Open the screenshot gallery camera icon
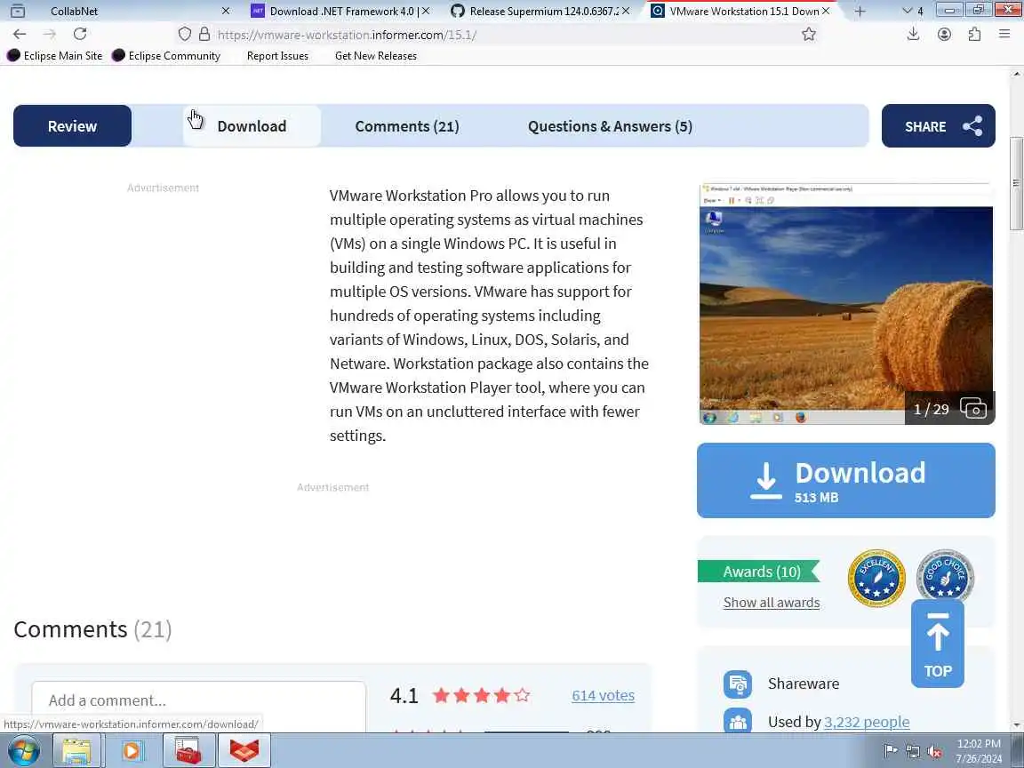The width and height of the screenshot is (1024, 768). pyautogui.click(x=973, y=409)
